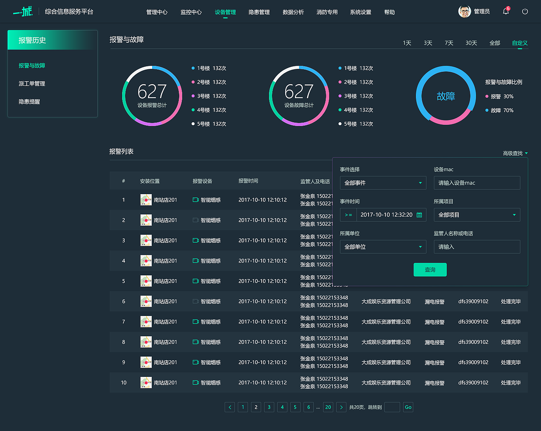The image size is (541, 431).
Task: Switch to the 数据分析 menu
Action: (x=293, y=12)
